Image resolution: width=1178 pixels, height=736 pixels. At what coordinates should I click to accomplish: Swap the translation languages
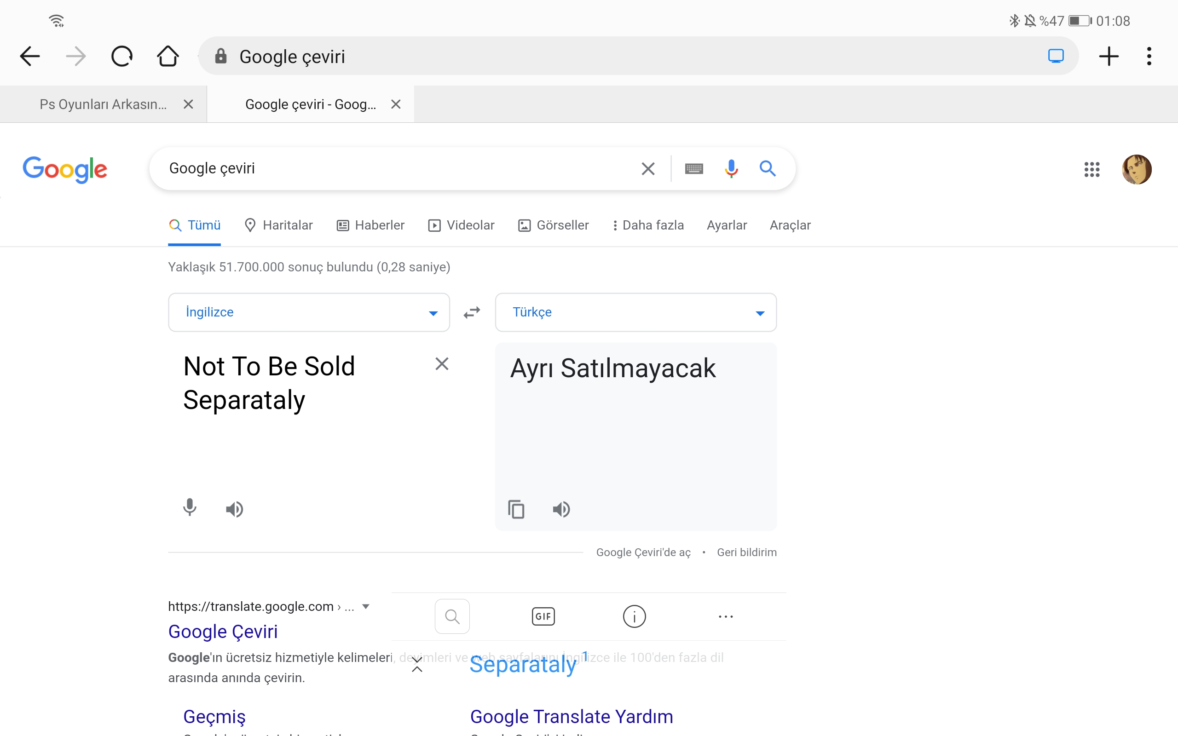pos(472,312)
